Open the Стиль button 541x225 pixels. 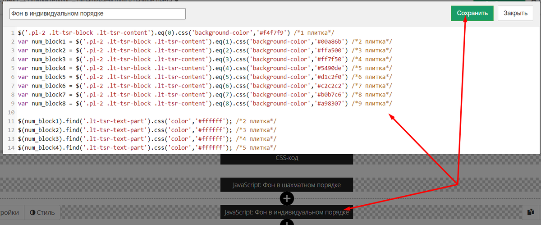click(42, 212)
